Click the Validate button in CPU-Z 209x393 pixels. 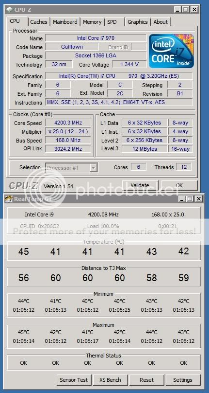140,185
